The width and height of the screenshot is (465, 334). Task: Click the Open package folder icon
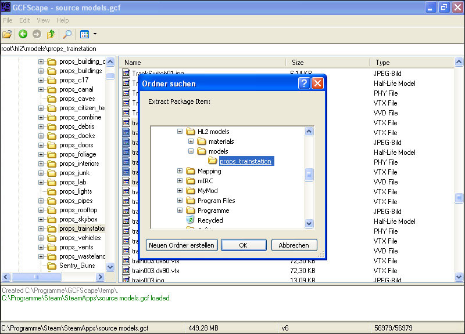(7, 34)
